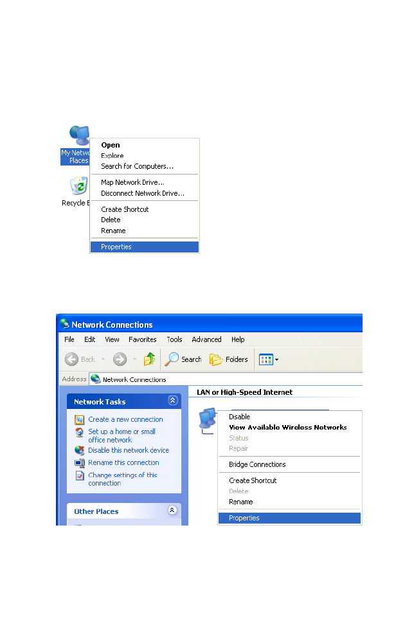Open the Edit menu
405x626 pixels.
[x=90, y=339]
